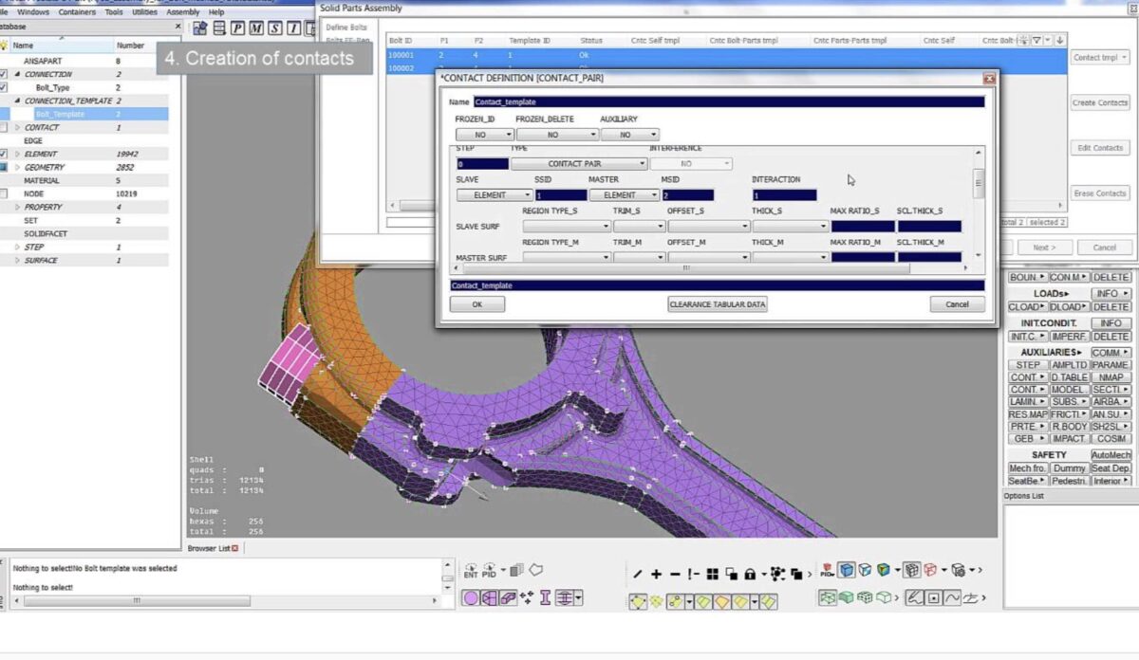This screenshot has height=660, width=1139.
Task: Toggle the ELEMENT row checkbox
Action: [x=4, y=154]
